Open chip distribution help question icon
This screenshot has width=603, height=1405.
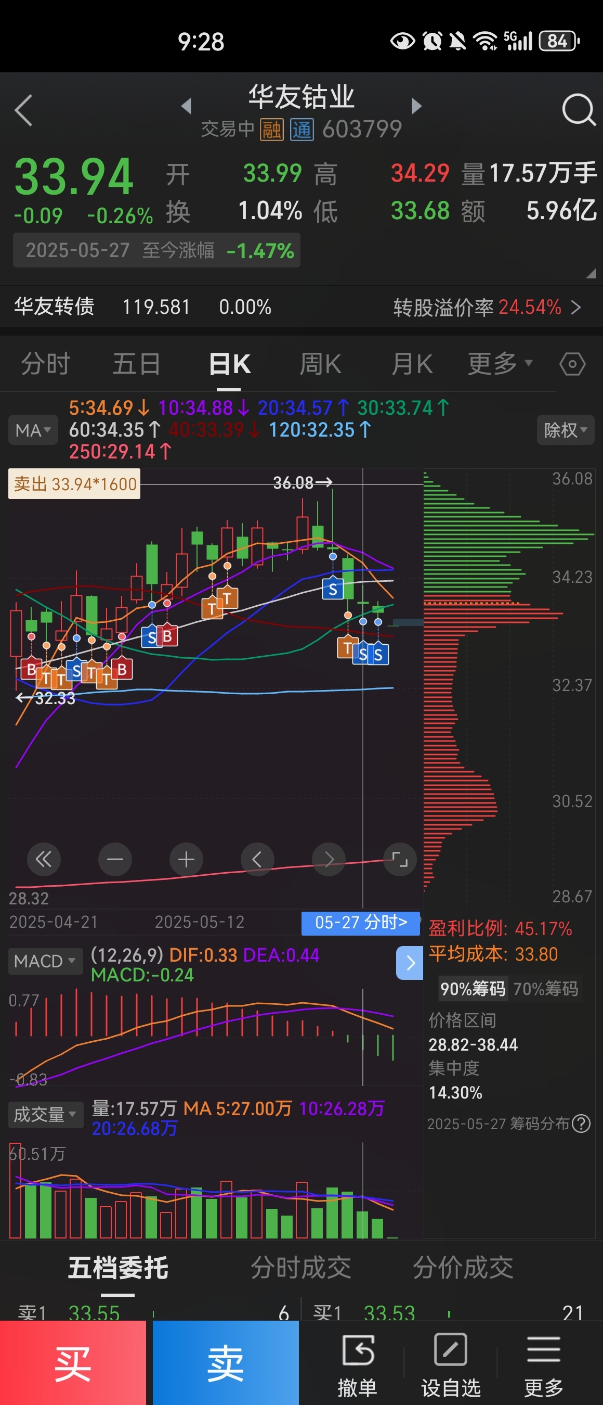point(582,1123)
